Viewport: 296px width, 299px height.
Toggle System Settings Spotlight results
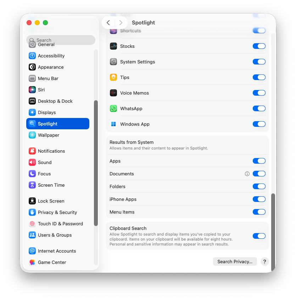(259, 62)
